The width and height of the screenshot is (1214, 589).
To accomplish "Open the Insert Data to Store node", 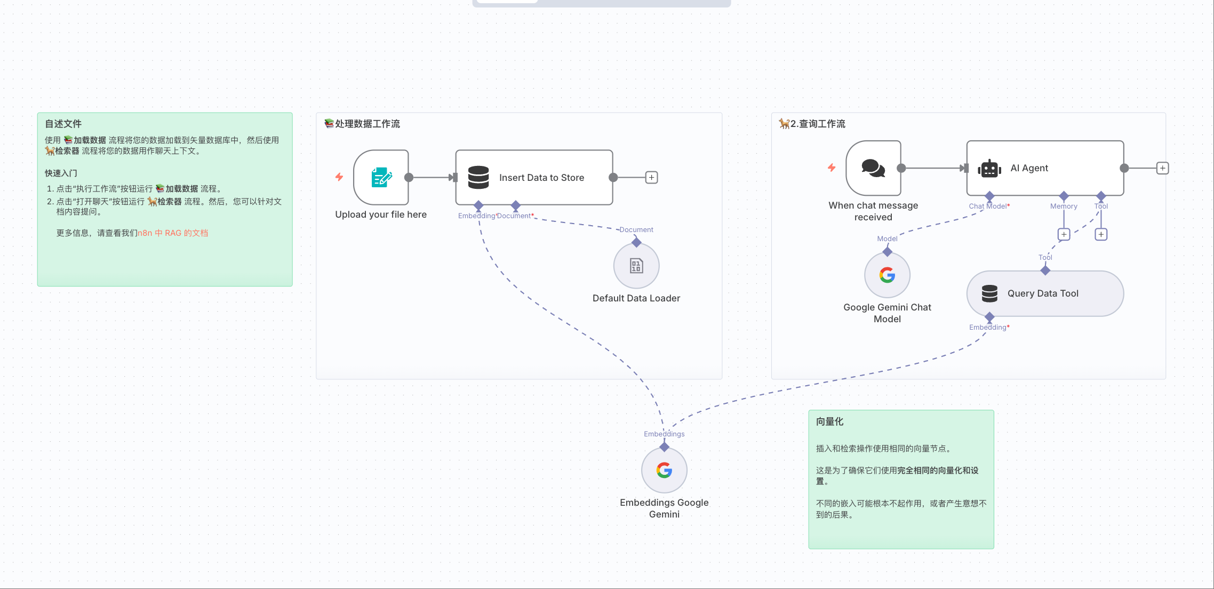I will 534,177.
